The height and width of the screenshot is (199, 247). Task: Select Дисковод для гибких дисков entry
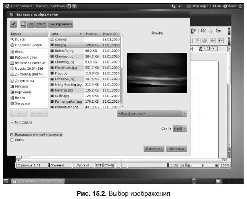coord(29,74)
